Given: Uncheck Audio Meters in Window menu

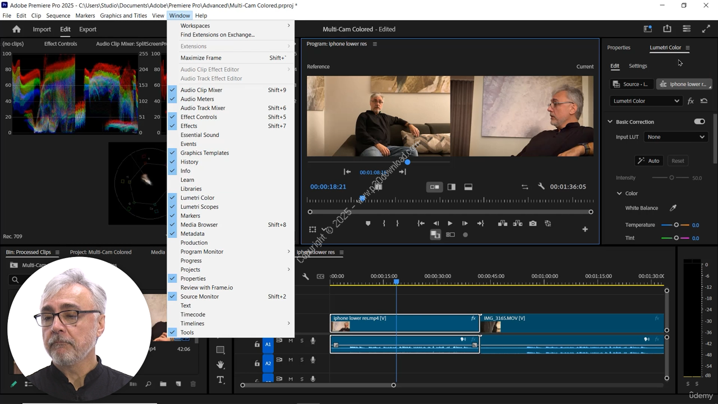Looking at the screenshot, I should click(231, 99).
